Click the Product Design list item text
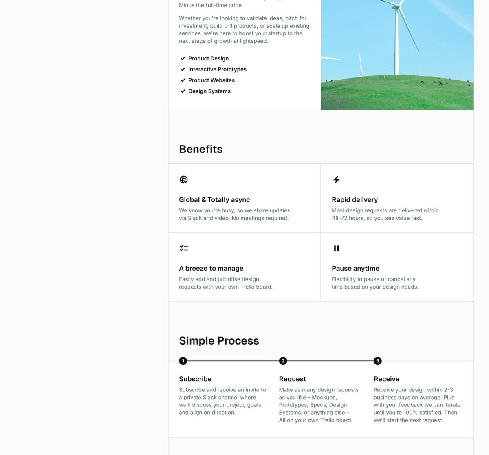Viewport: 489px width, 455px height. (x=208, y=58)
